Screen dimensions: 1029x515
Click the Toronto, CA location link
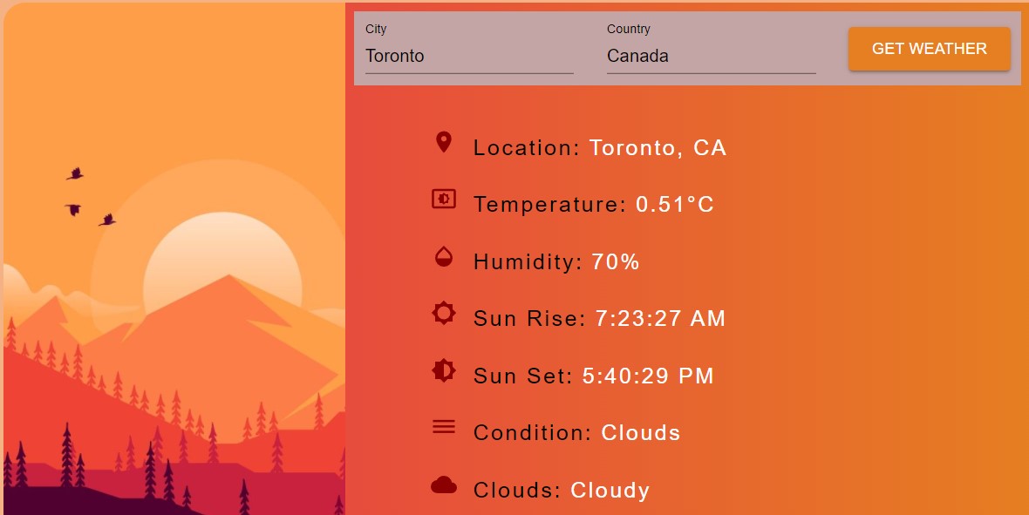(x=658, y=148)
